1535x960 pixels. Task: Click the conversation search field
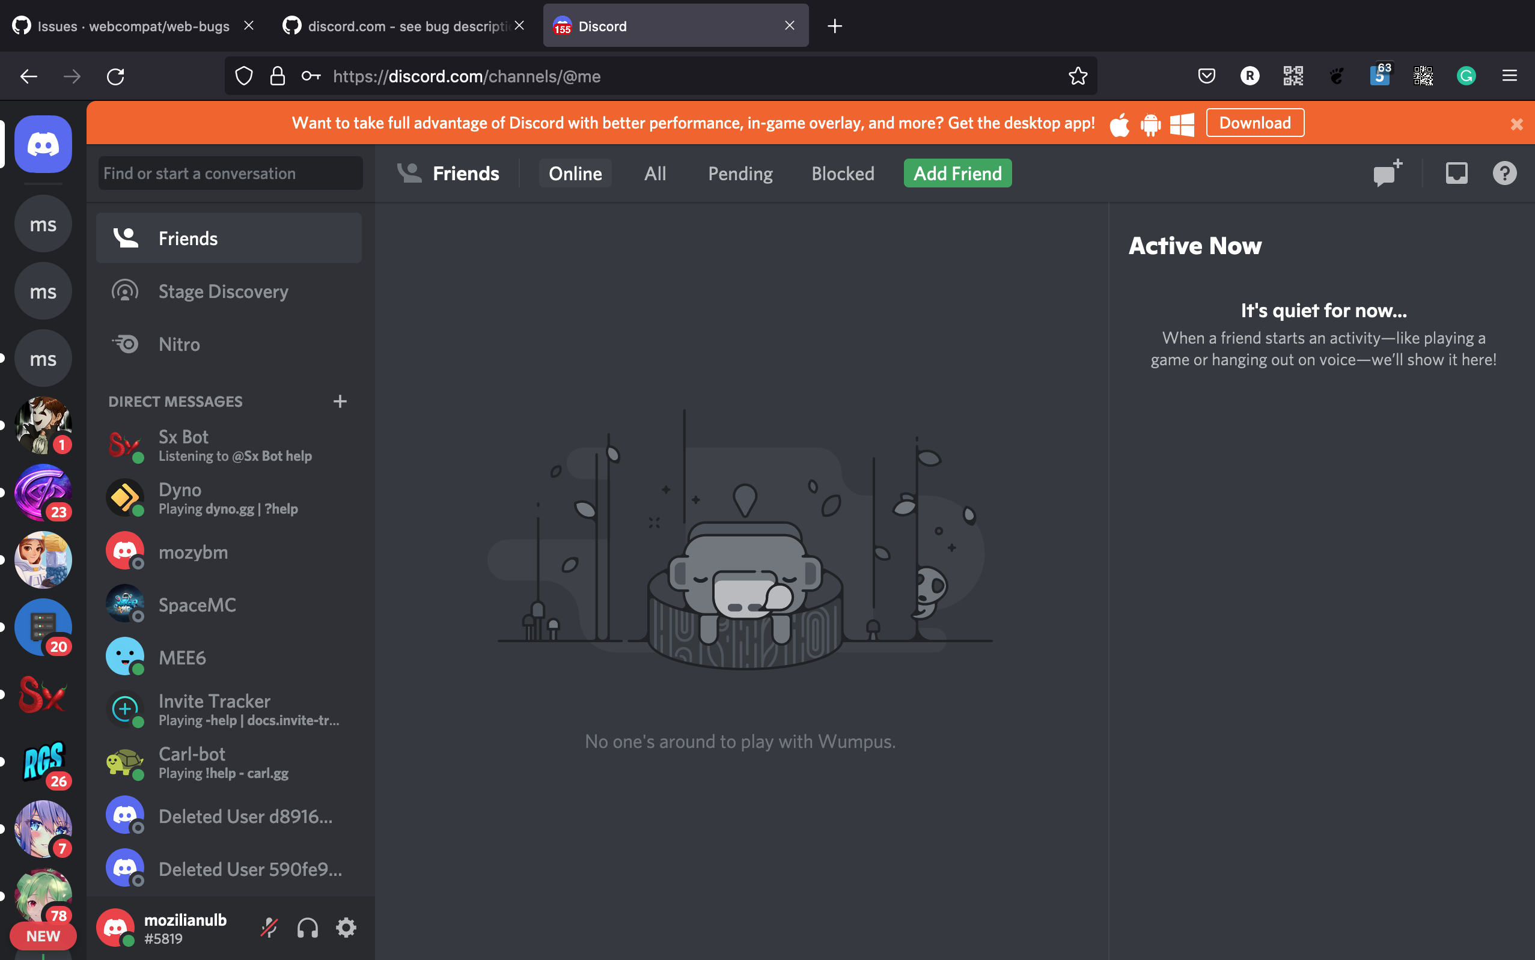(x=229, y=172)
